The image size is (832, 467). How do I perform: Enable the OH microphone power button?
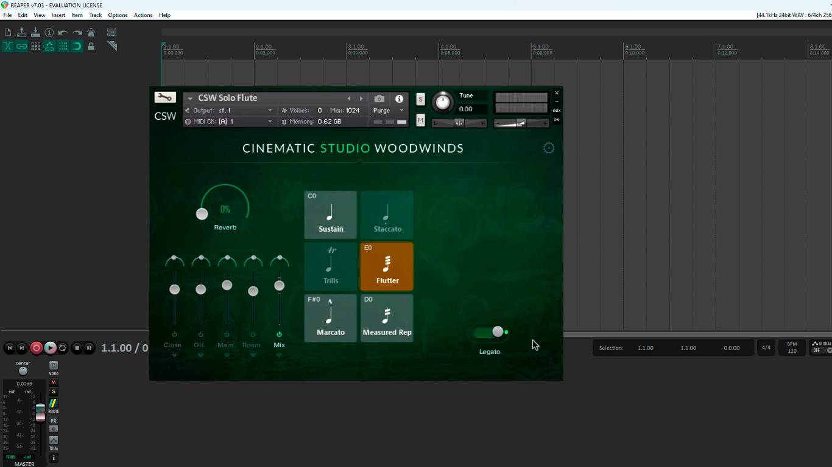pos(200,334)
